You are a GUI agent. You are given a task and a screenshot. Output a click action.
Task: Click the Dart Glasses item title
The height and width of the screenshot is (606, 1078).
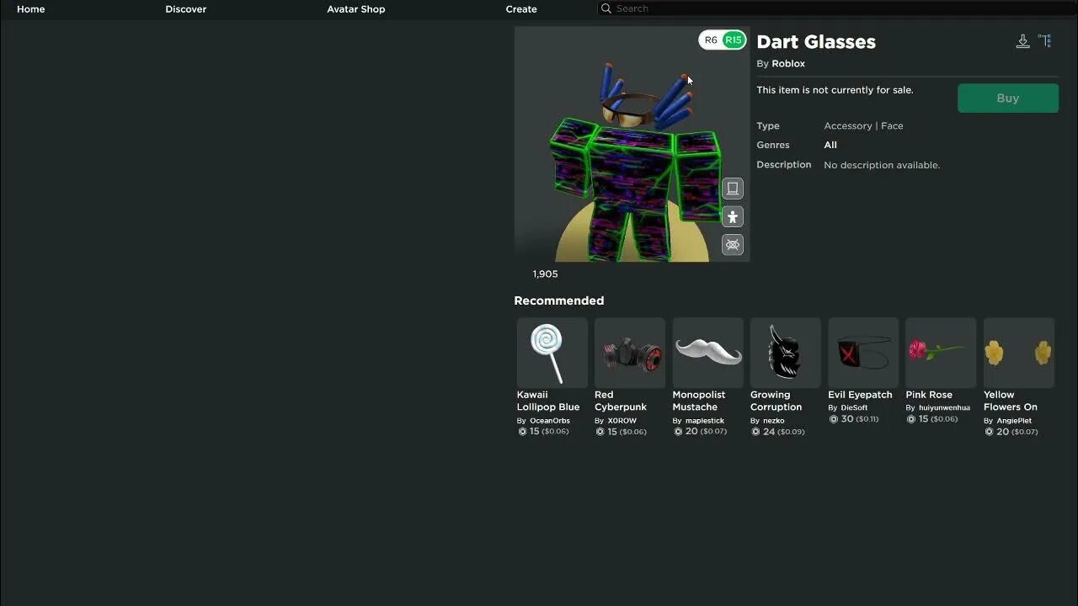click(x=816, y=42)
